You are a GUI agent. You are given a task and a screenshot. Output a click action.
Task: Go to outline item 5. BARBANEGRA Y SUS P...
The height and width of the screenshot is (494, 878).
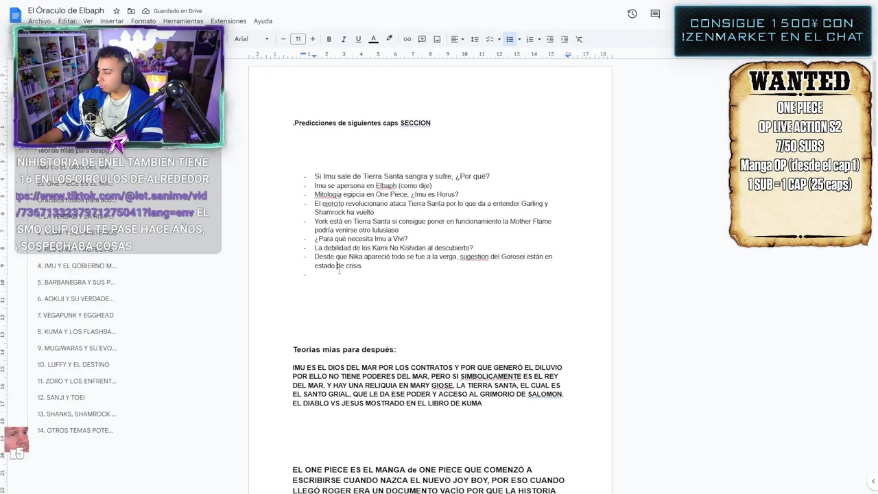[76, 282]
